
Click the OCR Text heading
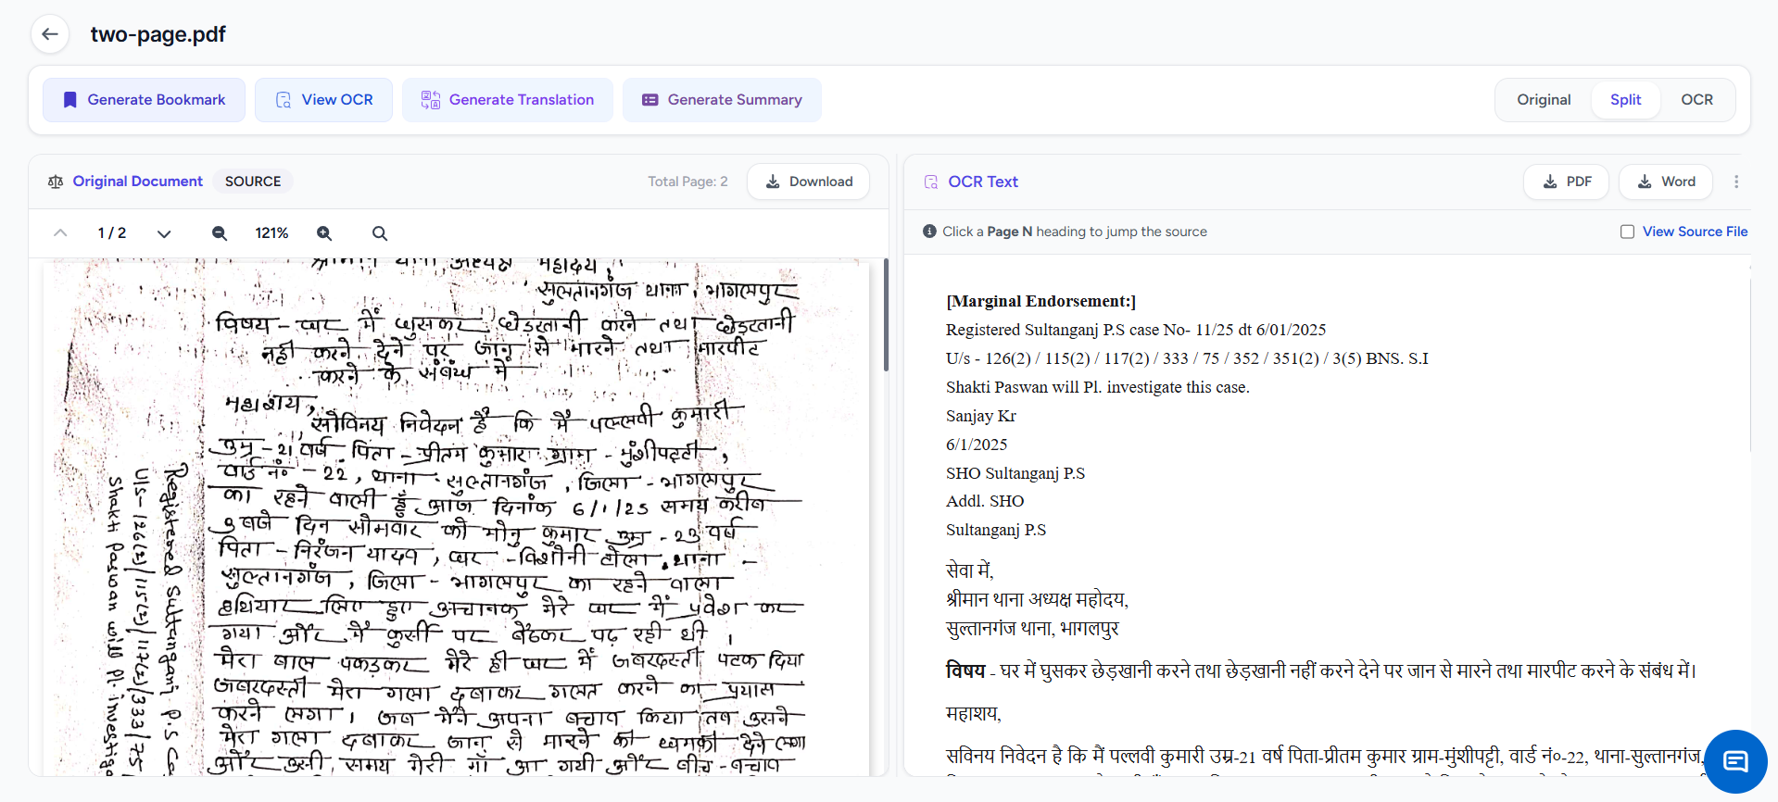983,182
